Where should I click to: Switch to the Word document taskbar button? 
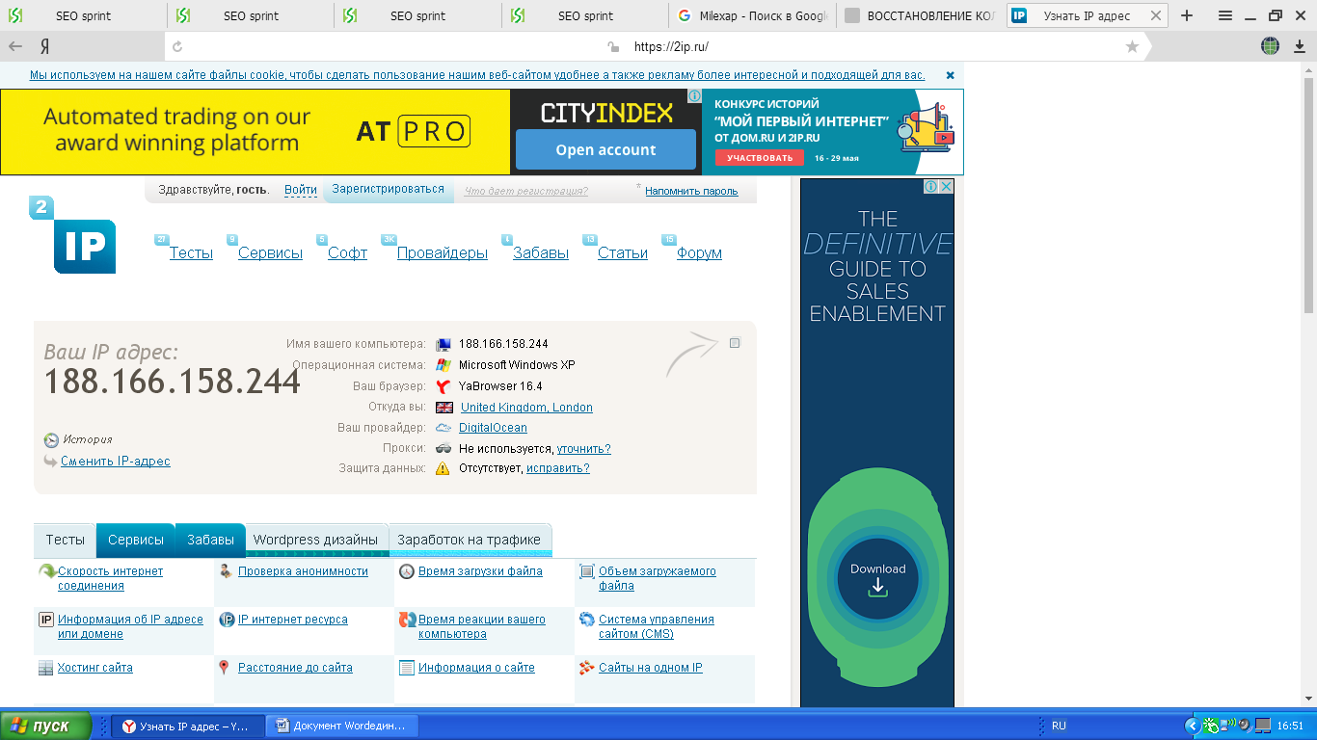[x=341, y=727]
